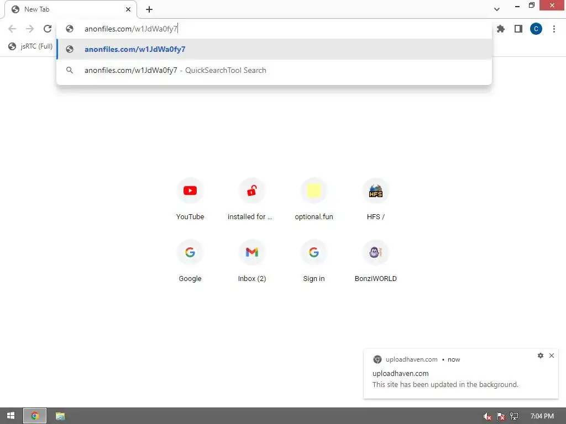This screenshot has width=566, height=424.
Task: Open the 'installed for ...' shortcut tile
Action: click(251, 199)
